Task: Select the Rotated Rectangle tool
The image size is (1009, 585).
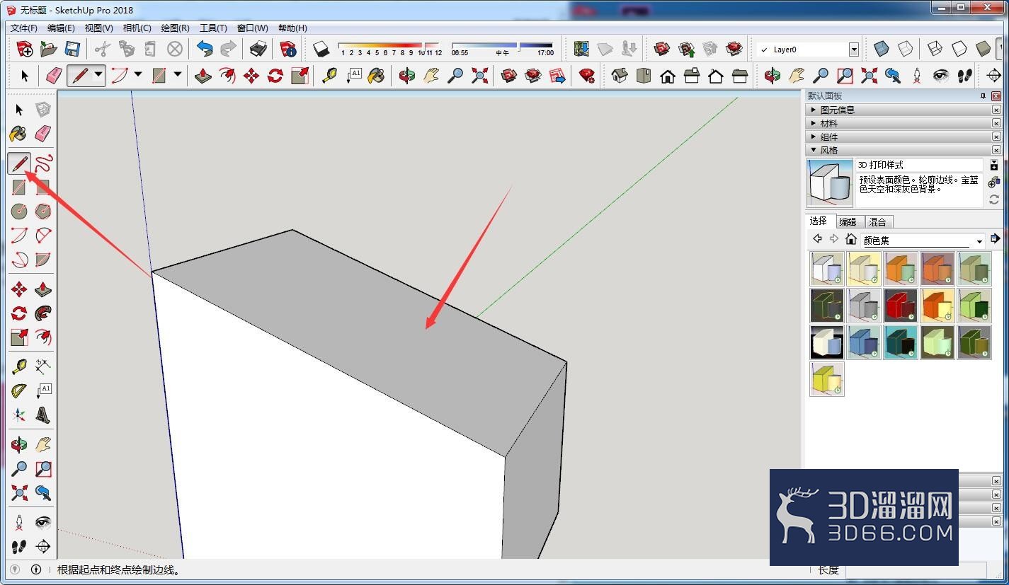Action: click(x=43, y=187)
